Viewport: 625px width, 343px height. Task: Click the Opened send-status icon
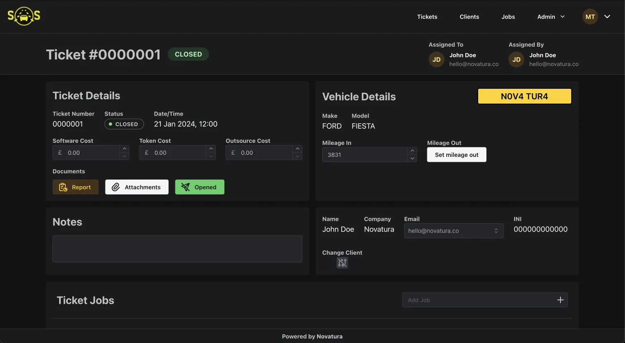click(x=185, y=187)
